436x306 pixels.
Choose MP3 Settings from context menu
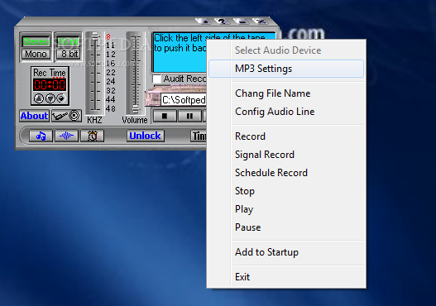click(286, 69)
